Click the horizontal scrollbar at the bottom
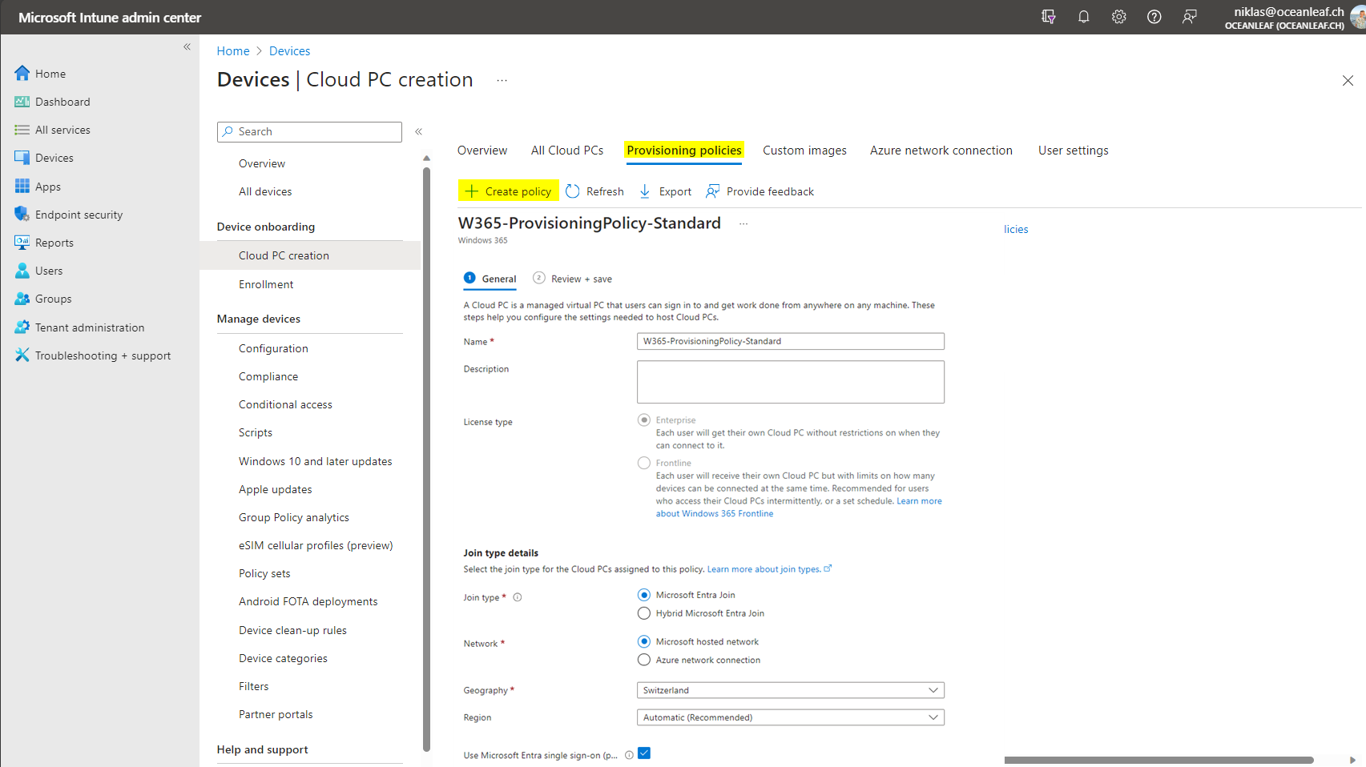The height and width of the screenshot is (767, 1366). [1158, 760]
